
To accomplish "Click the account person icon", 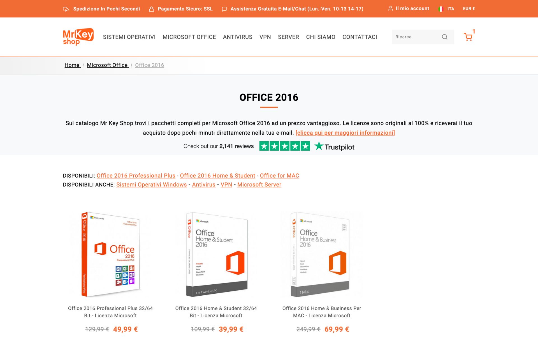I will (390, 9).
